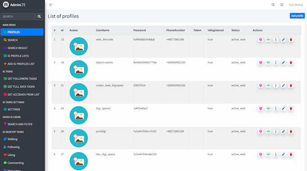This screenshot has height=171, width=307.
Task: Open the Walking desktop task
Action: point(22,139)
